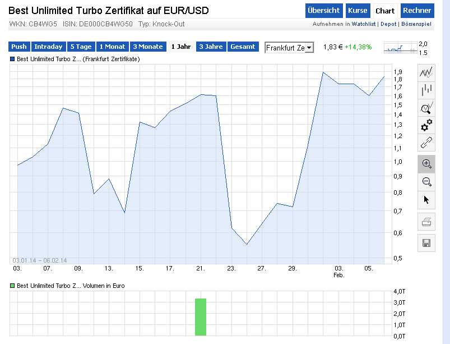450x344 pixels.
Task: Show the Gesamt full history range
Action: [243, 47]
